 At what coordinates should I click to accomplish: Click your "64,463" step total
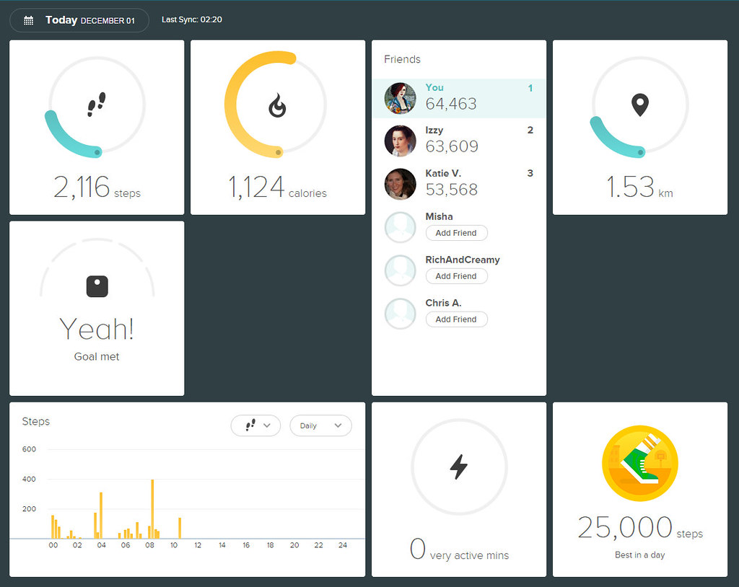tap(451, 104)
